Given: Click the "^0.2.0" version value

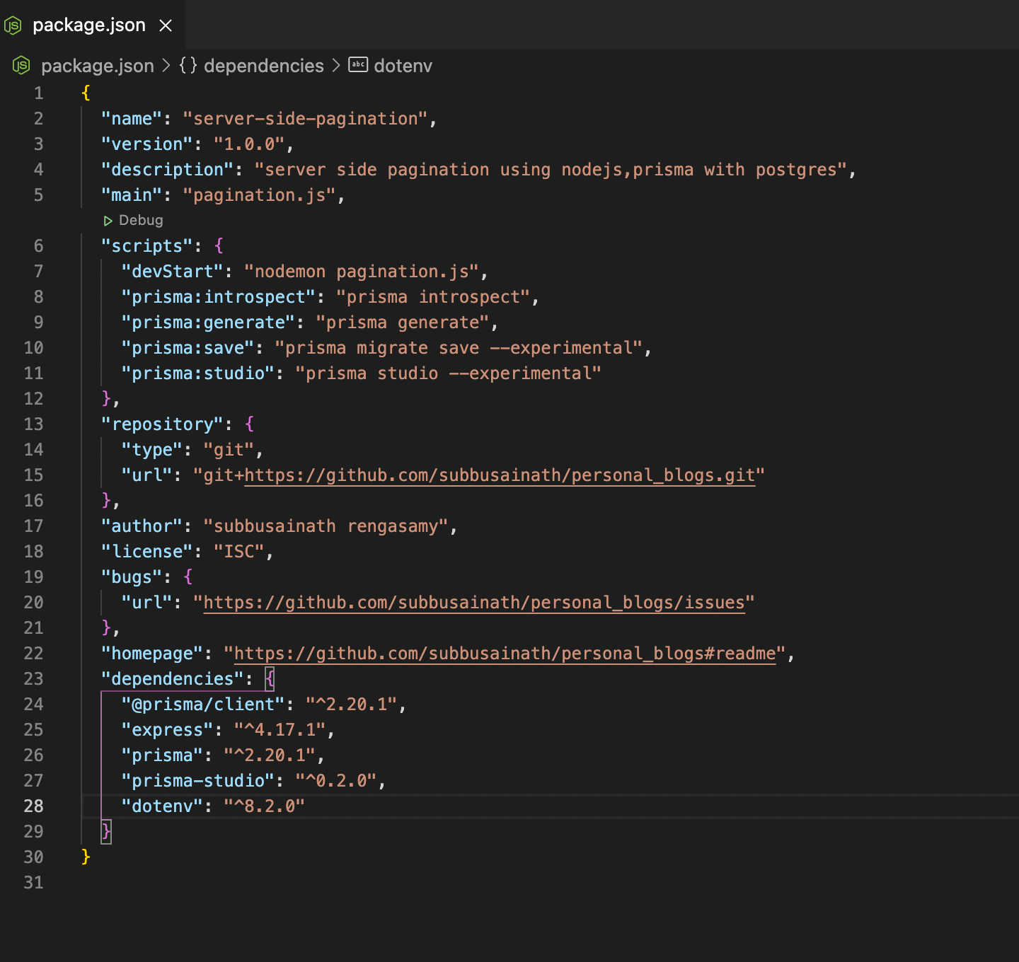Looking at the screenshot, I should point(336,780).
